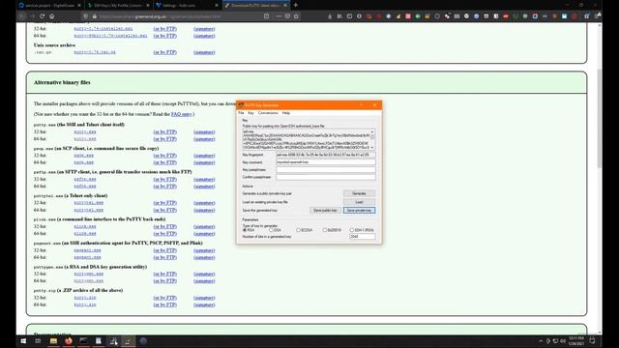Open the notification center icon
Screen dimensions: 619x348
(x=592, y=341)
